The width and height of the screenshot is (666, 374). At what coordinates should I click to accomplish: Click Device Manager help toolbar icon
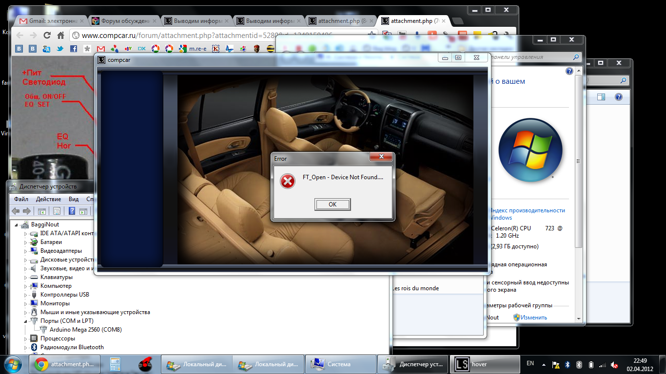coord(72,211)
